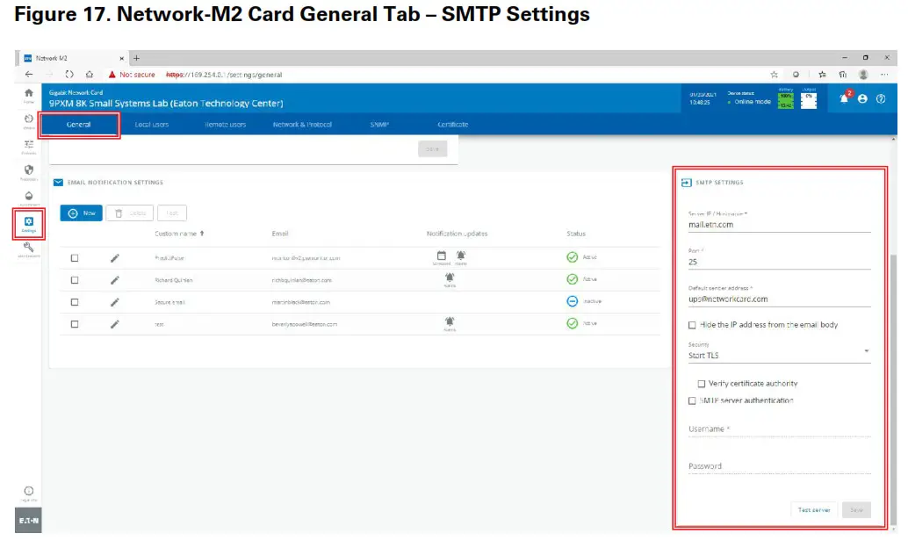Enable Hide the IP address from the email body

(x=694, y=324)
